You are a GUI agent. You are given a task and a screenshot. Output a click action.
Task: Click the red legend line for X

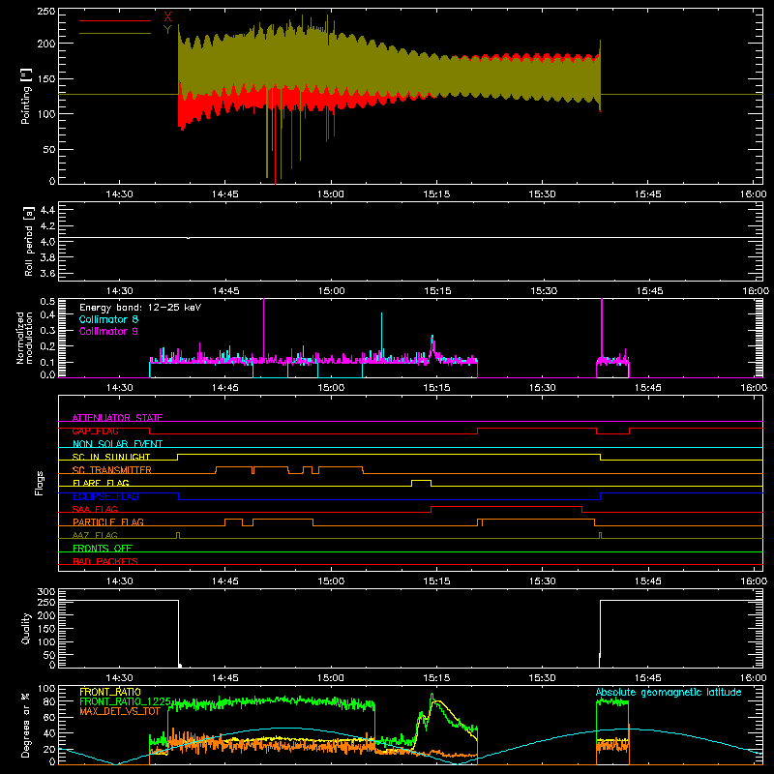click(115, 20)
